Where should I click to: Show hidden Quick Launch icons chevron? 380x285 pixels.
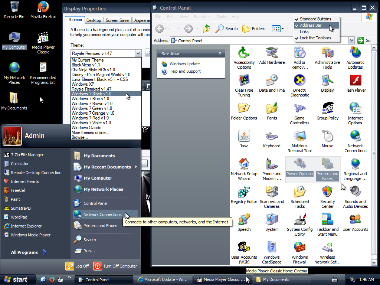[x=69, y=277]
